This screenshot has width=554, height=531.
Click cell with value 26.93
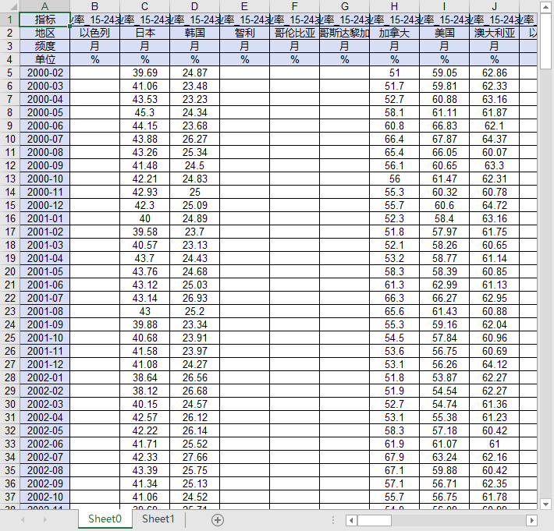point(194,298)
